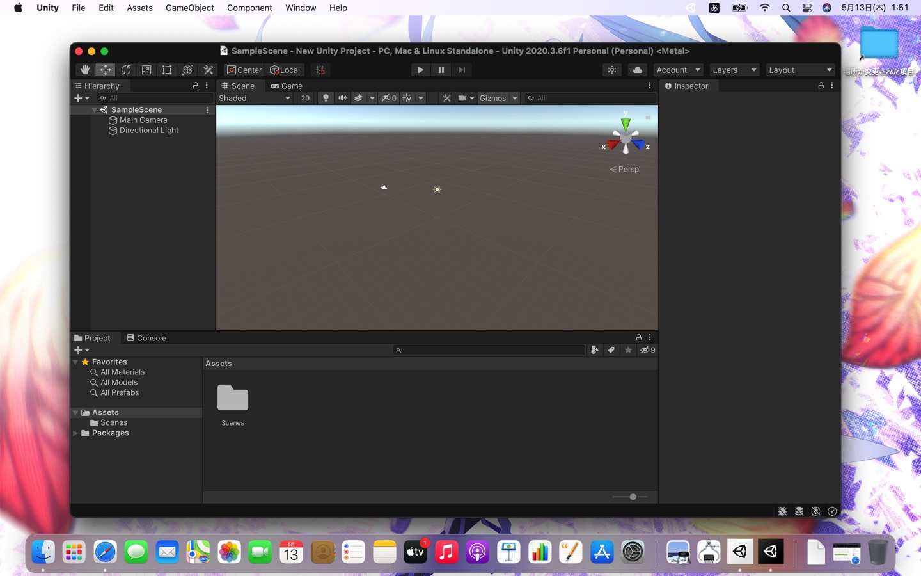
Task: Select the Hand tool in toolbar
Action: [x=84, y=70]
